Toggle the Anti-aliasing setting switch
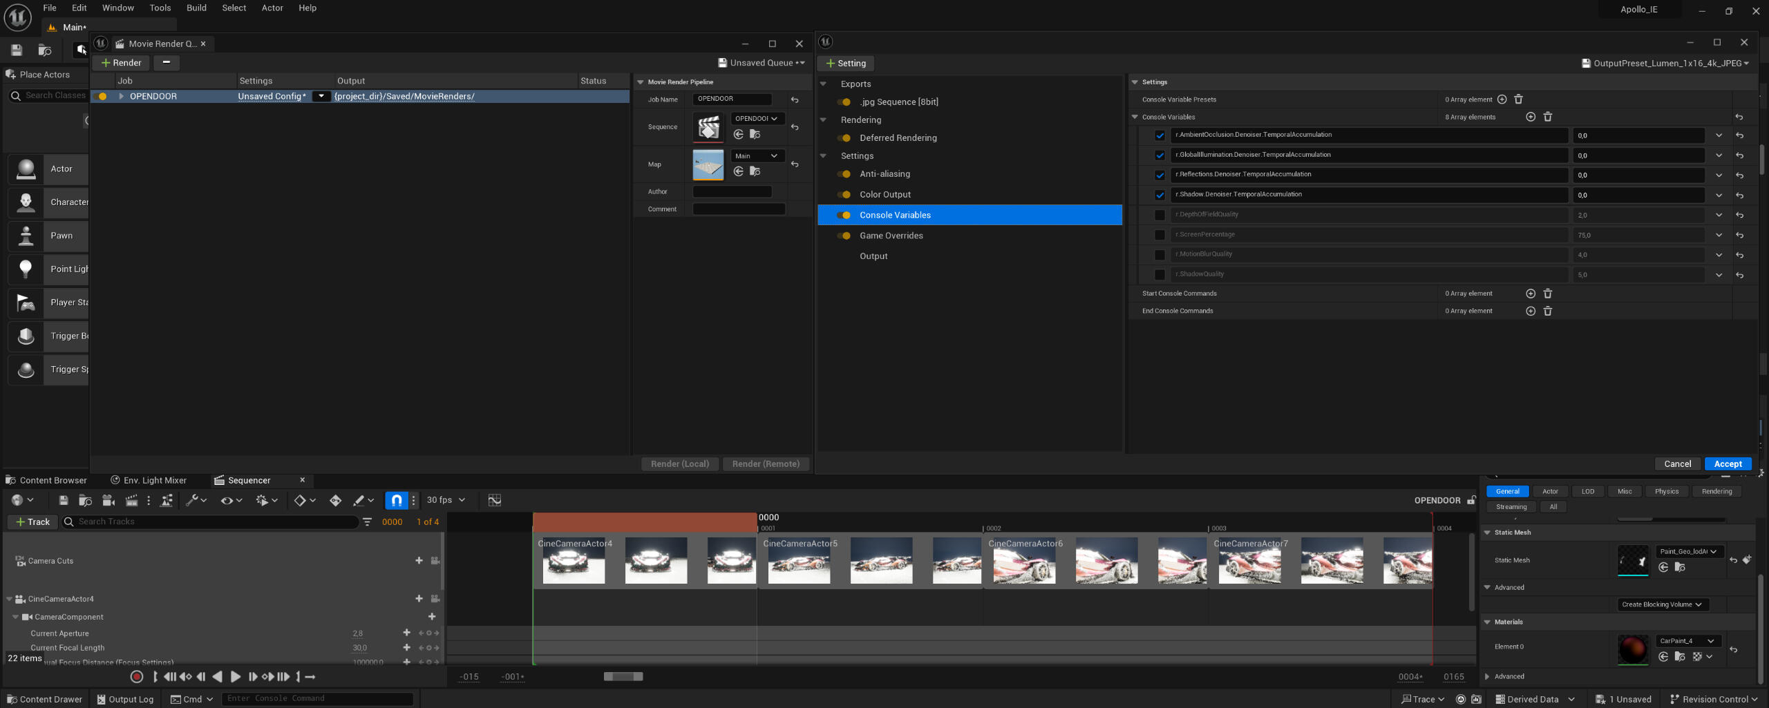 (x=844, y=174)
